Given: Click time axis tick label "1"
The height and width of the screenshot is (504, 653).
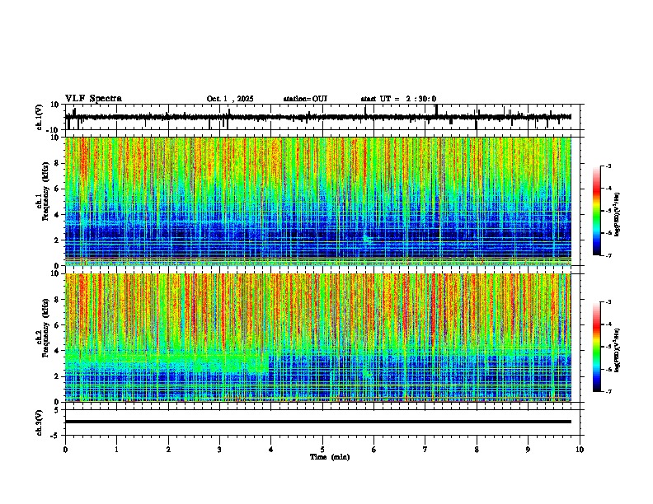Looking at the screenshot, I should (x=116, y=450).
